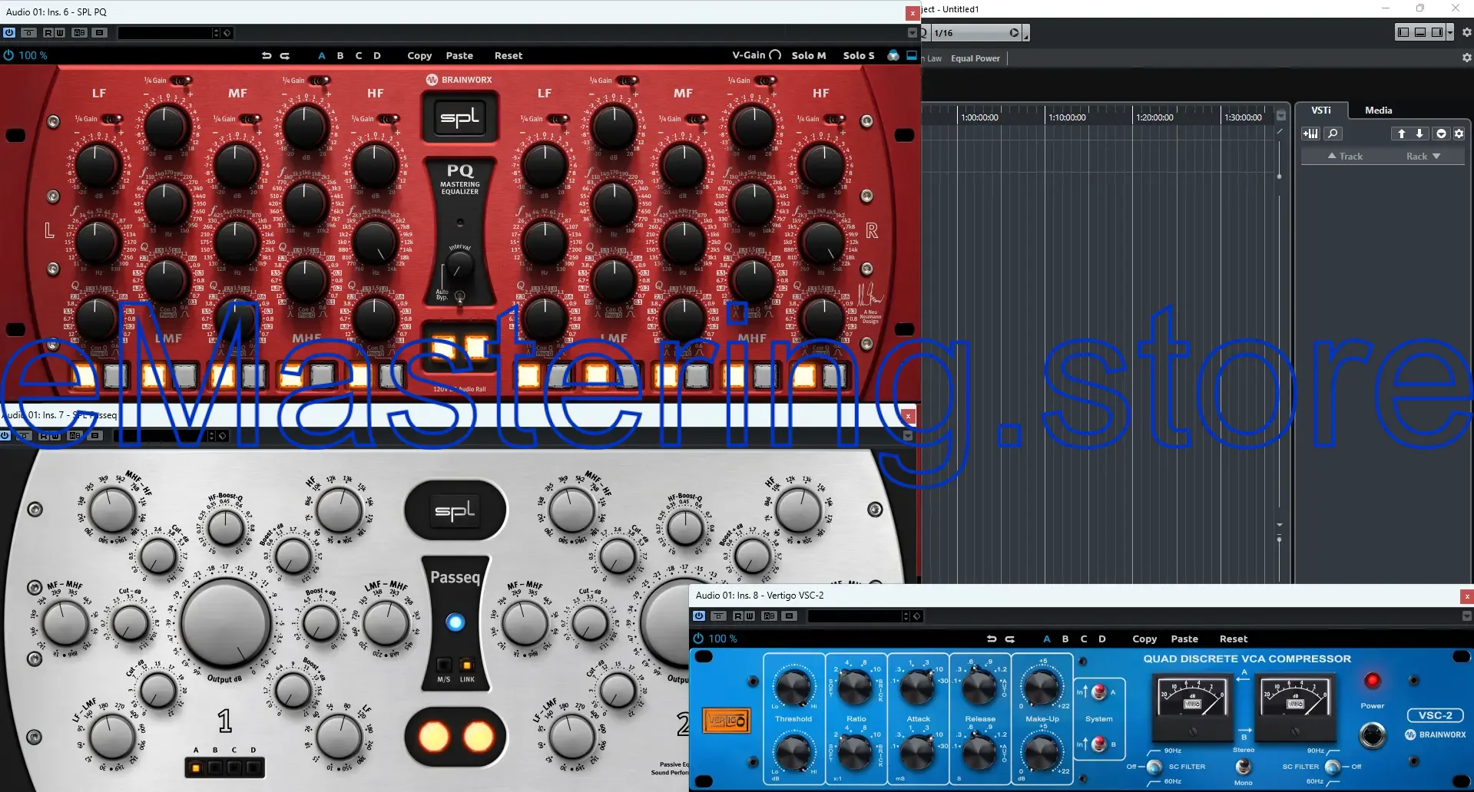Click Reset in Vertigo VSC-2 toolbar
The height and width of the screenshot is (792, 1474).
pos(1234,639)
